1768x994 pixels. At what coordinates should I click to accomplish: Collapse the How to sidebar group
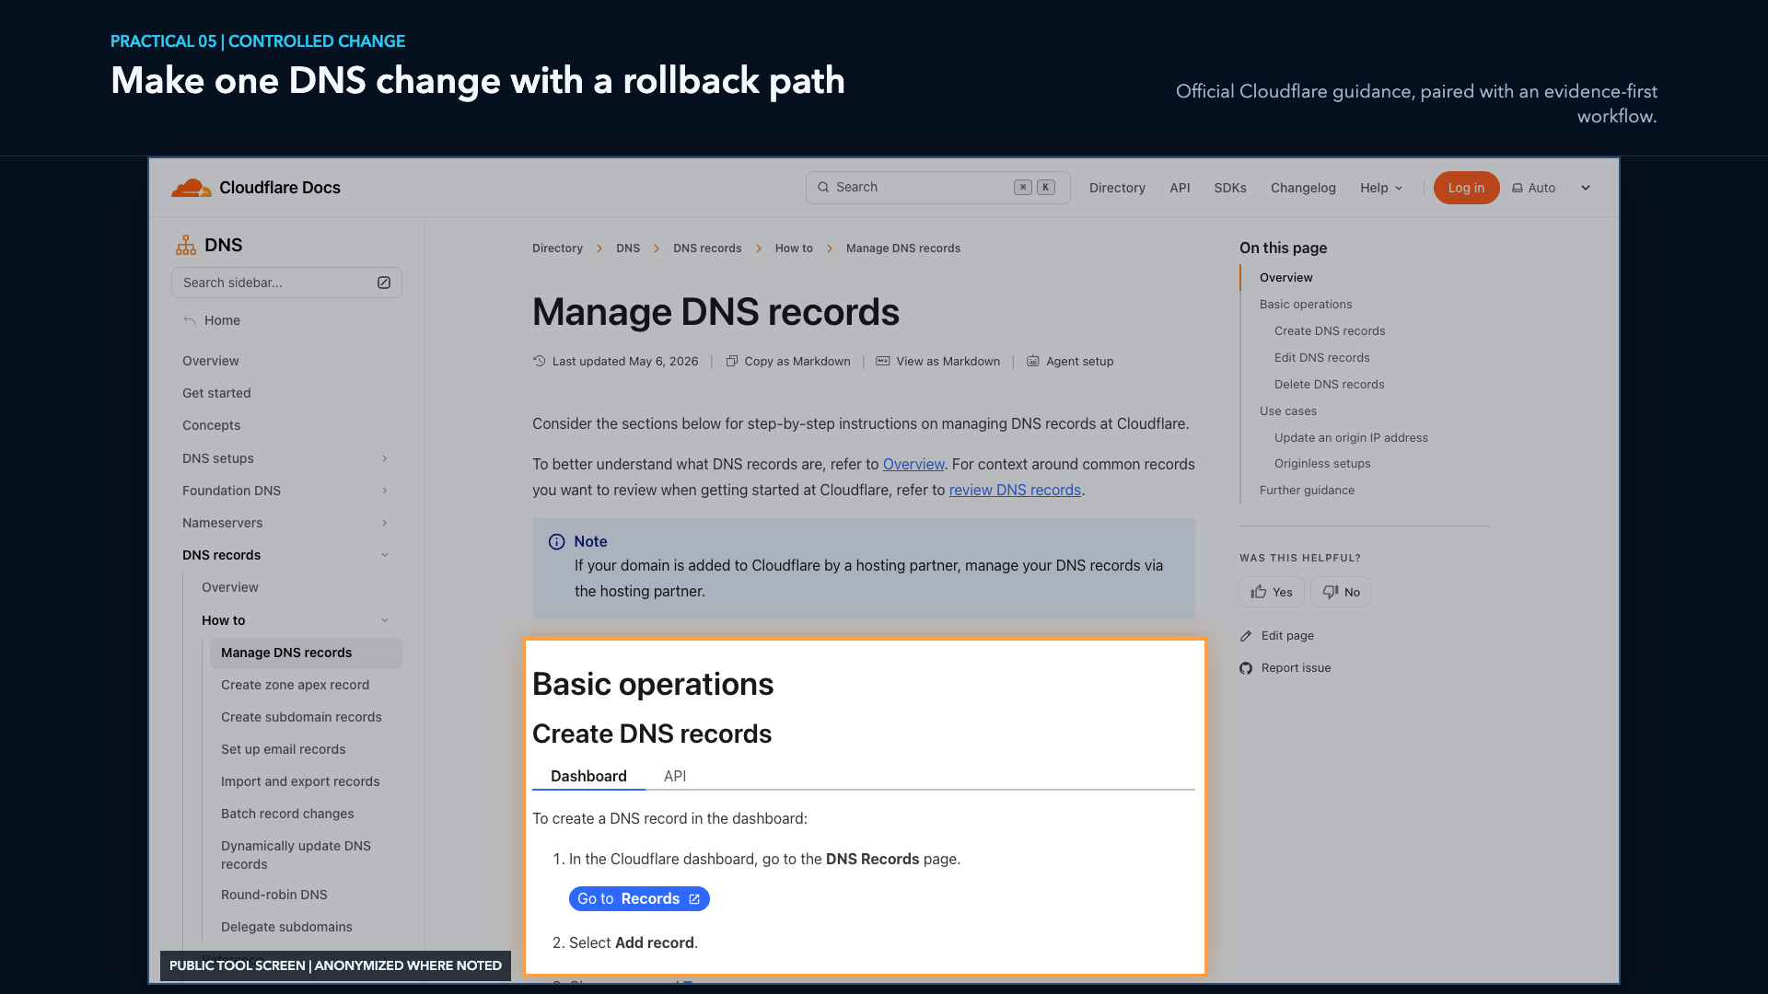coord(385,620)
